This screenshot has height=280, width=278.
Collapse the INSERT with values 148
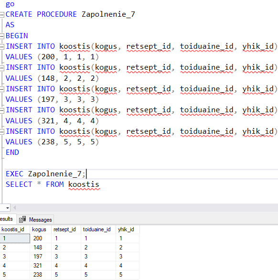pyautogui.click(x=2, y=68)
